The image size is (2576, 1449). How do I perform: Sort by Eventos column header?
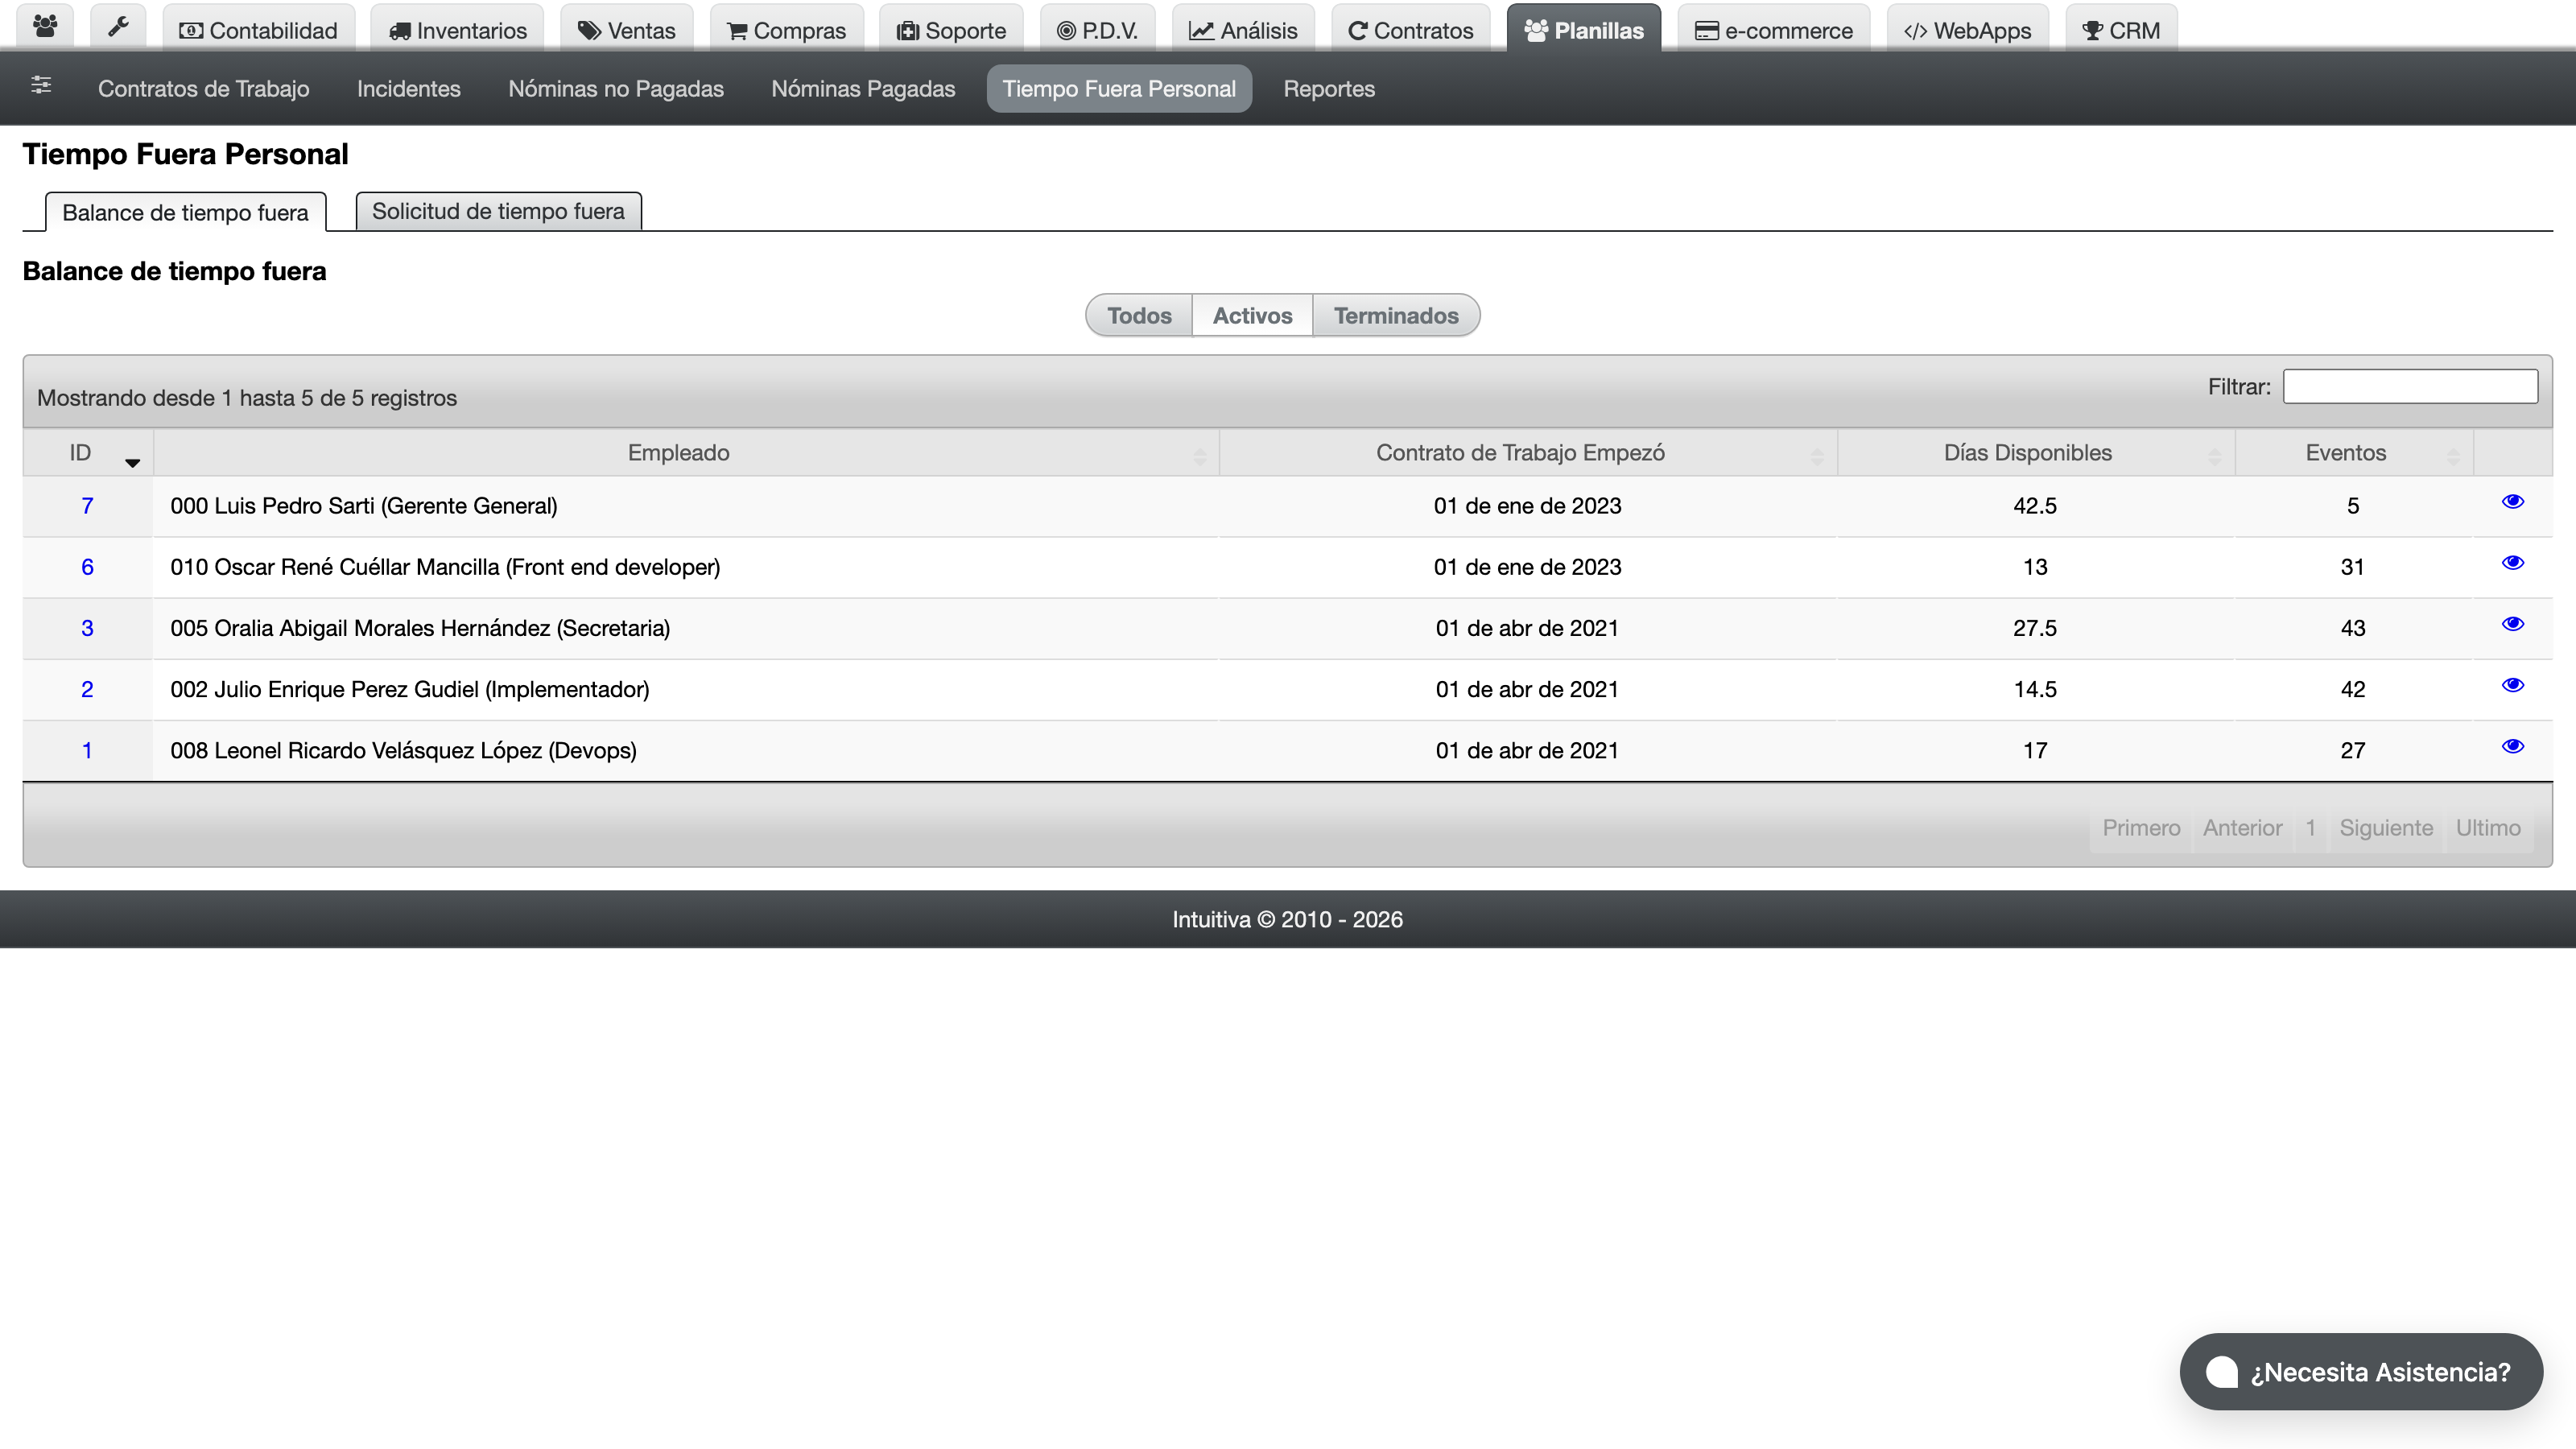click(x=2353, y=453)
